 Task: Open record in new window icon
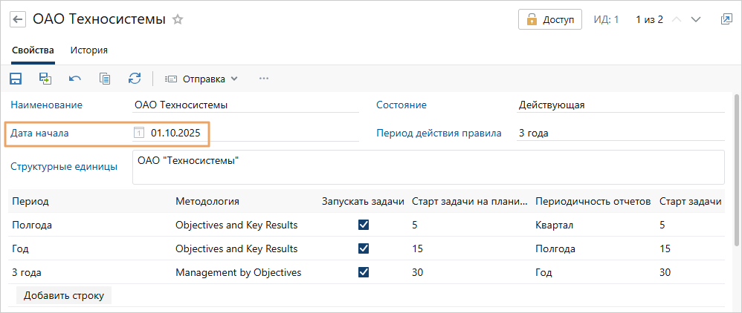(726, 20)
